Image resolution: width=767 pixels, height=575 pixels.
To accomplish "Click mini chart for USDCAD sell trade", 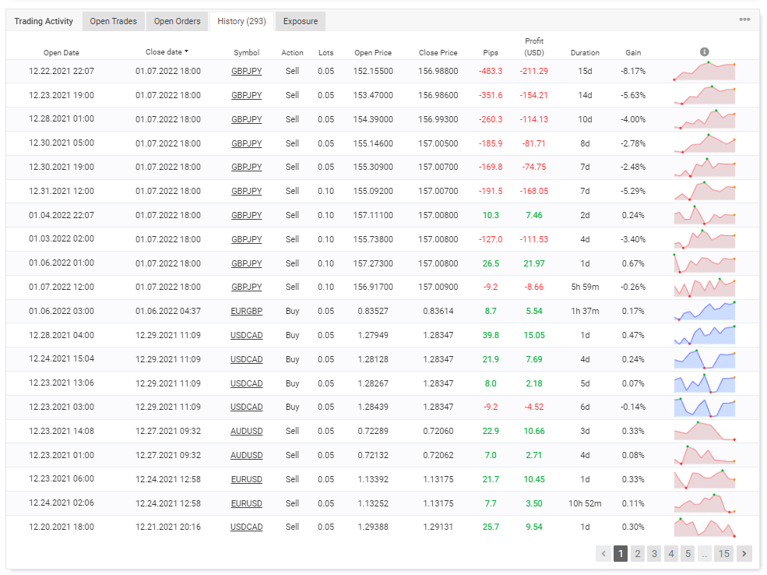I will click(x=705, y=527).
